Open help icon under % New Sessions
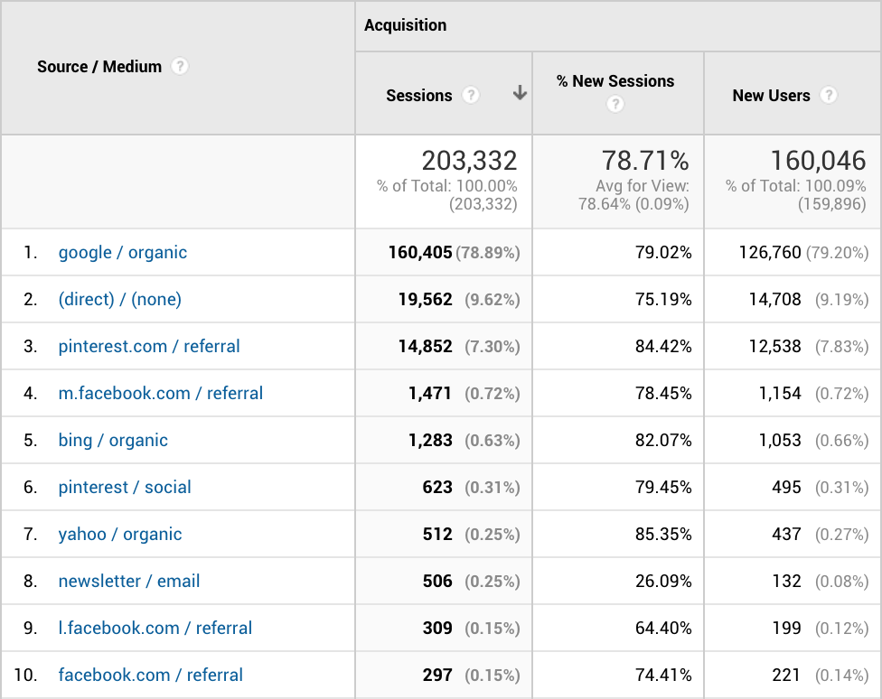This screenshot has height=699, width=882. click(x=615, y=104)
